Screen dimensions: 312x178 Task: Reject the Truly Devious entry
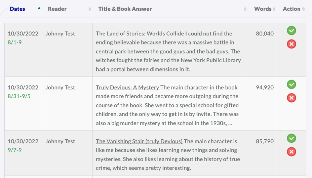point(291,98)
